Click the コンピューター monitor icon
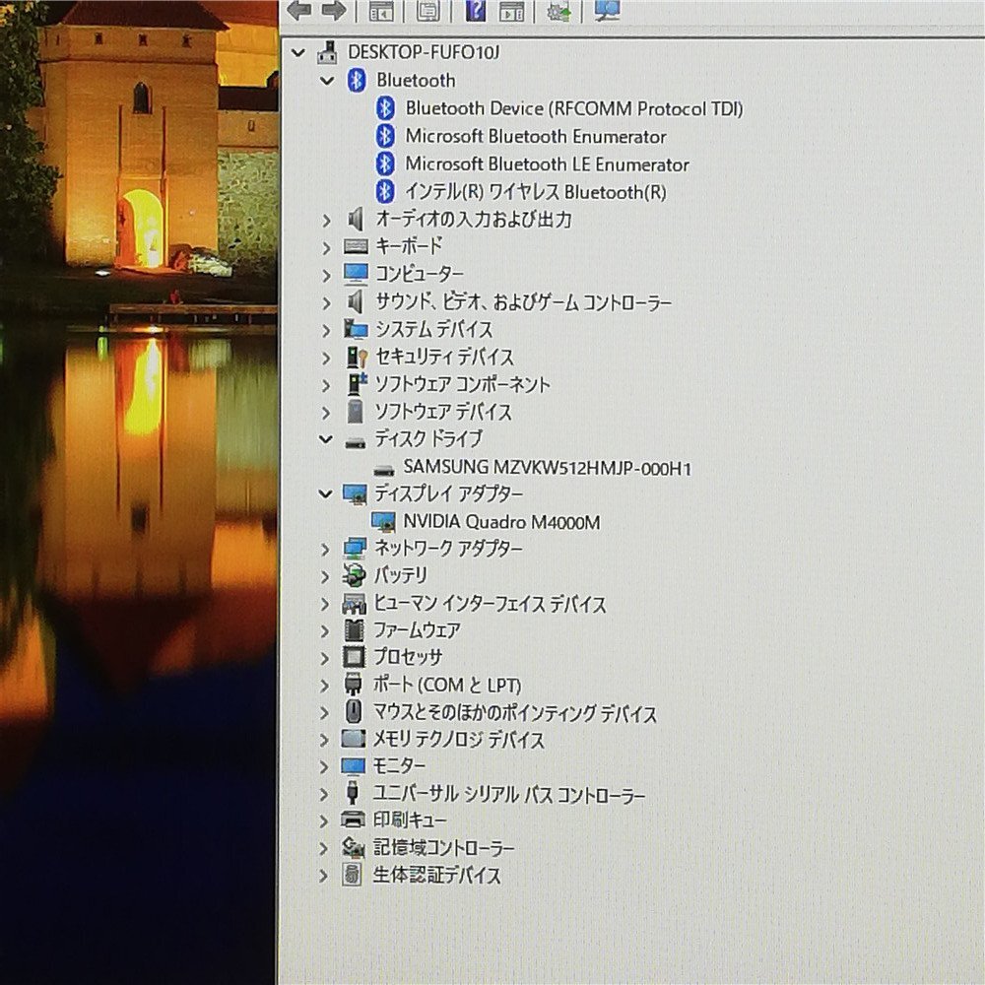The height and width of the screenshot is (985, 985). [356, 274]
